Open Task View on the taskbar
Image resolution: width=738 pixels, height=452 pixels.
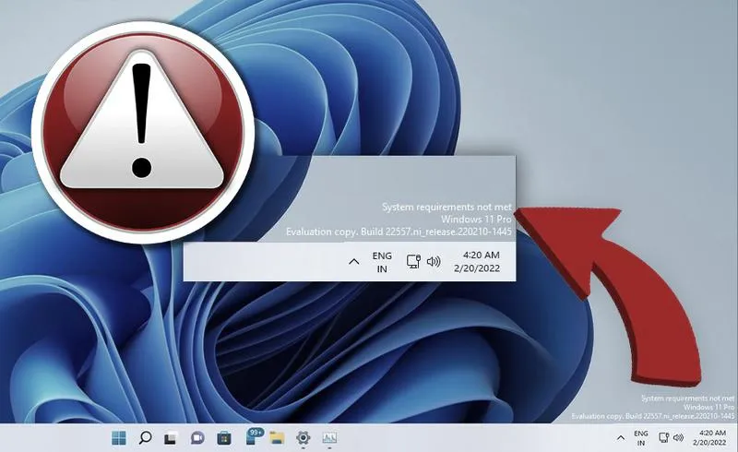tap(171, 438)
